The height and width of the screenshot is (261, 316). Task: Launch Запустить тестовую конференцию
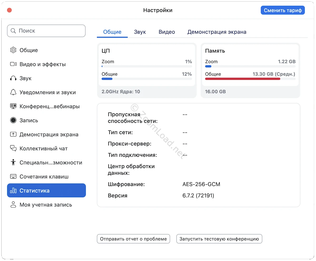click(219, 239)
